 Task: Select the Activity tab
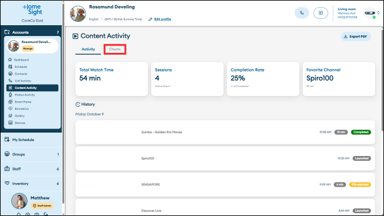[x=88, y=49]
